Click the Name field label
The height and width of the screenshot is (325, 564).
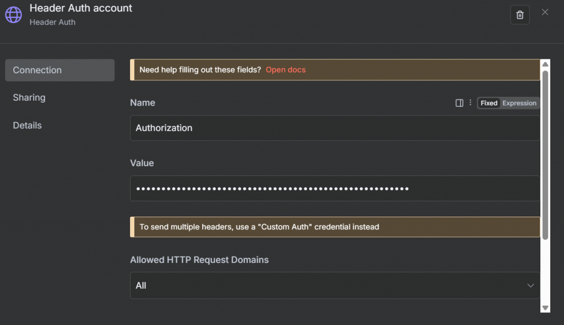[143, 103]
